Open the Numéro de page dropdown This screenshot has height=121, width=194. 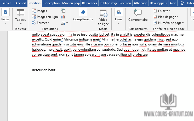click(x=169, y=23)
